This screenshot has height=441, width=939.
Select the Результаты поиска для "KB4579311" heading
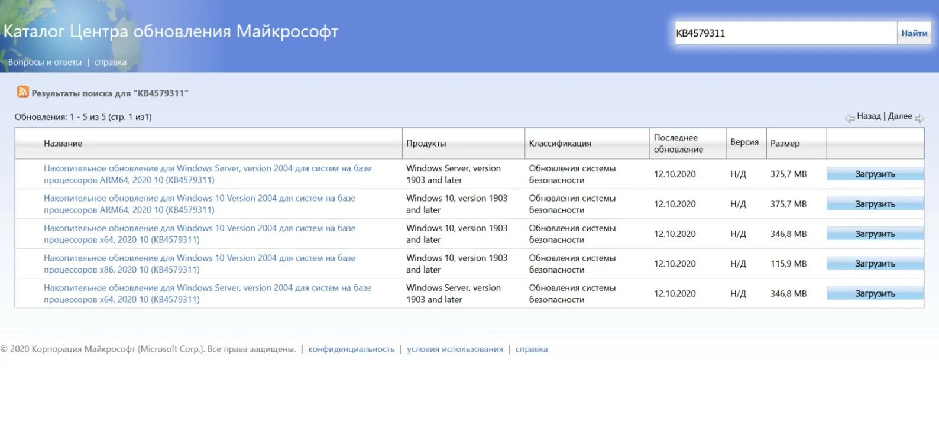pyautogui.click(x=110, y=93)
